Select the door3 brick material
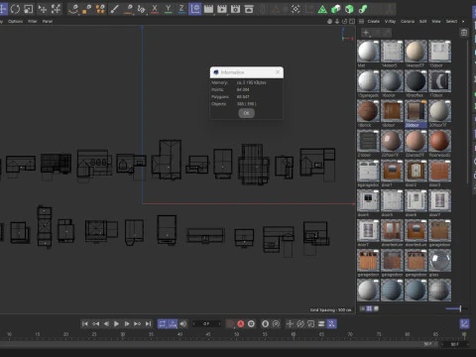The height and width of the screenshot is (357, 476). (x=439, y=171)
